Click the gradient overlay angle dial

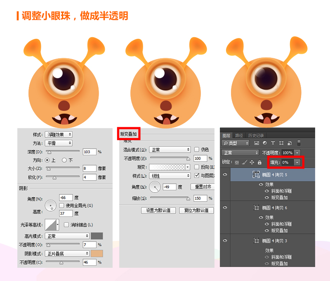coord(155,187)
